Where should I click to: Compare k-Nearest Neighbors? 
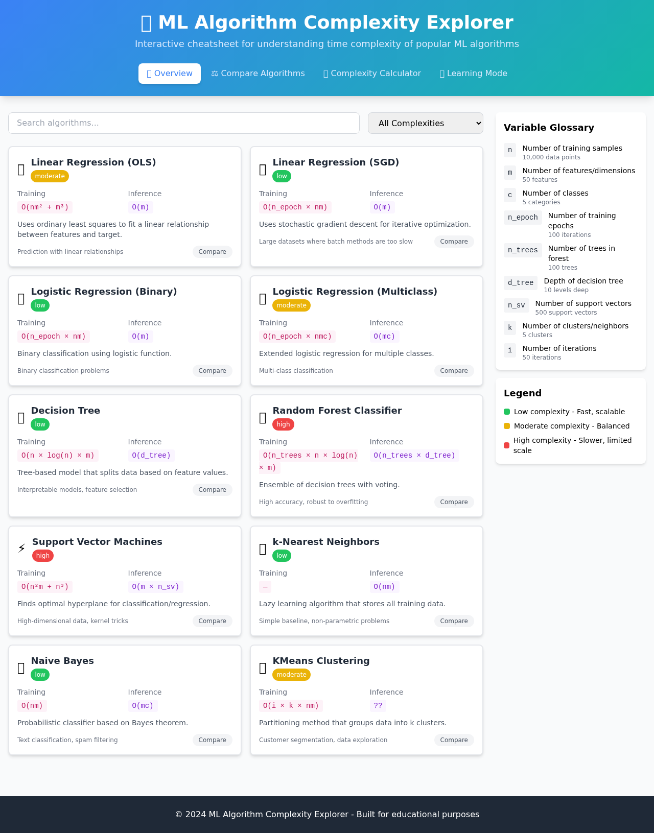[454, 621]
